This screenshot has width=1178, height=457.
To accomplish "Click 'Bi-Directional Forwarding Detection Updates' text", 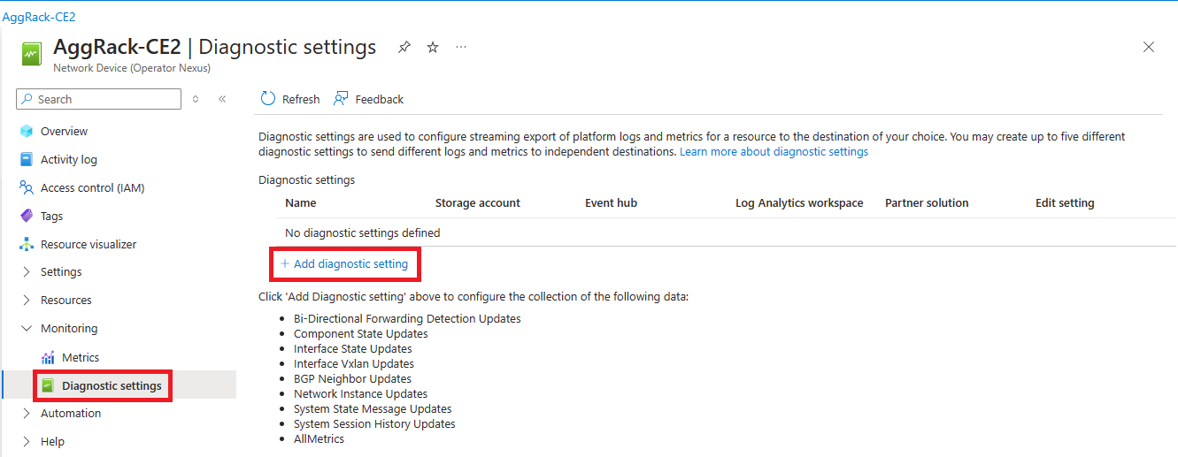I will [407, 318].
